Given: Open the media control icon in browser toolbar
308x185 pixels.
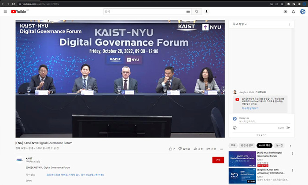Looking at the screenshot, I should pyautogui.click(x=294, y=4).
